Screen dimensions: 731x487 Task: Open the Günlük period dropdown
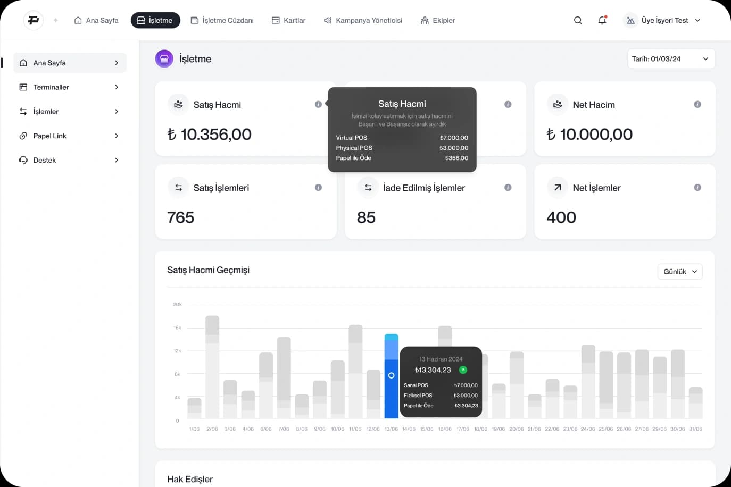pyautogui.click(x=680, y=271)
